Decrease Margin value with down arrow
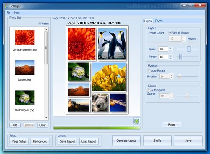The height and width of the screenshot is (154, 210). coord(171,58)
